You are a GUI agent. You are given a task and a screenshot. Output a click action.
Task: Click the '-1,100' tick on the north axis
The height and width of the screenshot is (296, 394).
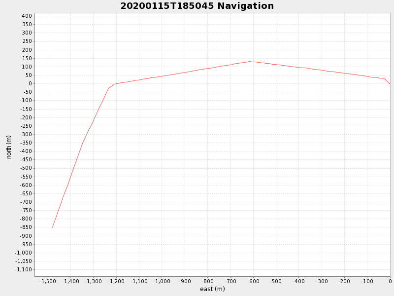point(24,269)
